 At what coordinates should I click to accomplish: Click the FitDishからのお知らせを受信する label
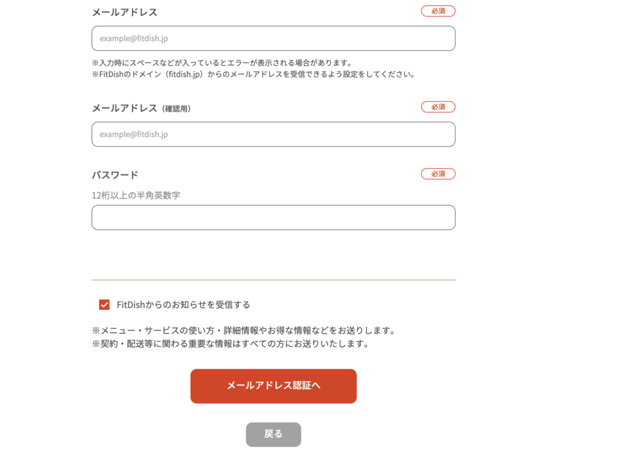tap(183, 304)
